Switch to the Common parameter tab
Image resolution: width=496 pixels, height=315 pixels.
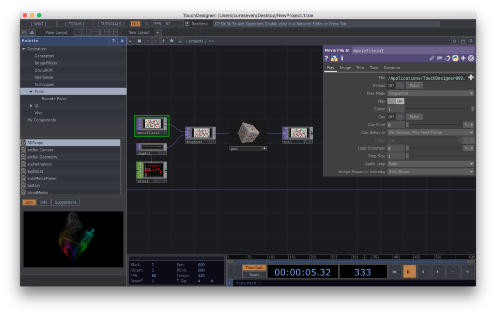(x=391, y=68)
